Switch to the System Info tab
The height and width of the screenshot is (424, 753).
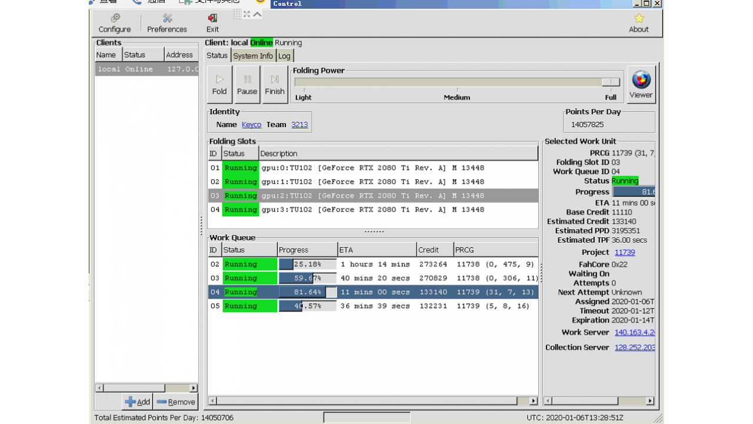pyautogui.click(x=253, y=56)
